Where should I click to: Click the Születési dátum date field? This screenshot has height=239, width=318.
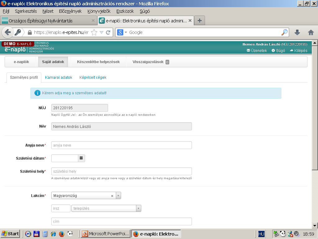[65, 158]
